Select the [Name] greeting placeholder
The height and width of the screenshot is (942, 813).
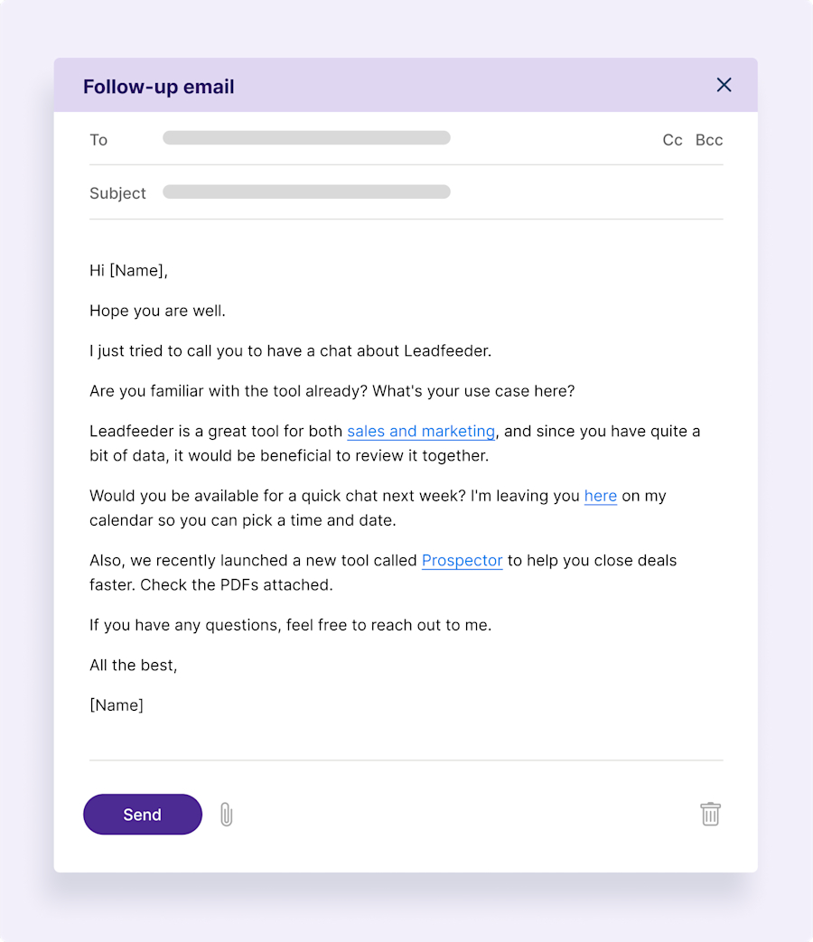click(140, 270)
